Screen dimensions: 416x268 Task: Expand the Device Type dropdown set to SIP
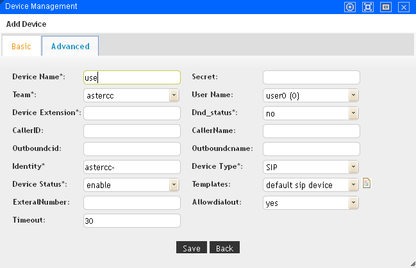[x=353, y=167]
